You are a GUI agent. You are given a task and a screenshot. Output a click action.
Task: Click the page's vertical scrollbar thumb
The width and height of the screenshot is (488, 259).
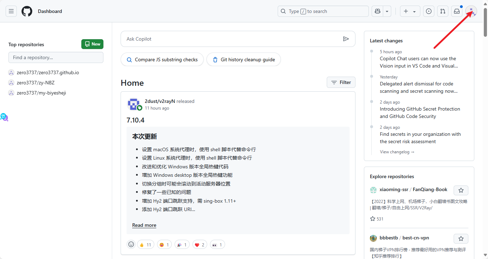485,22
